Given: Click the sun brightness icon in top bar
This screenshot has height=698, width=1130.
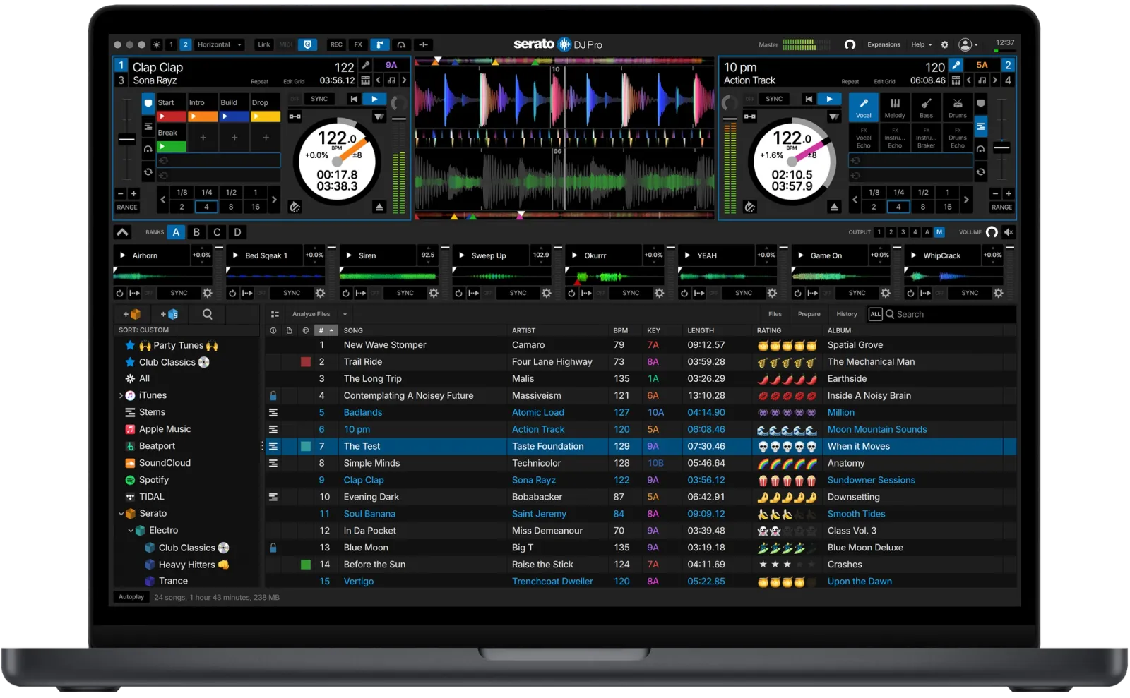Looking at the screenshot, I should (x=157, y=44).
